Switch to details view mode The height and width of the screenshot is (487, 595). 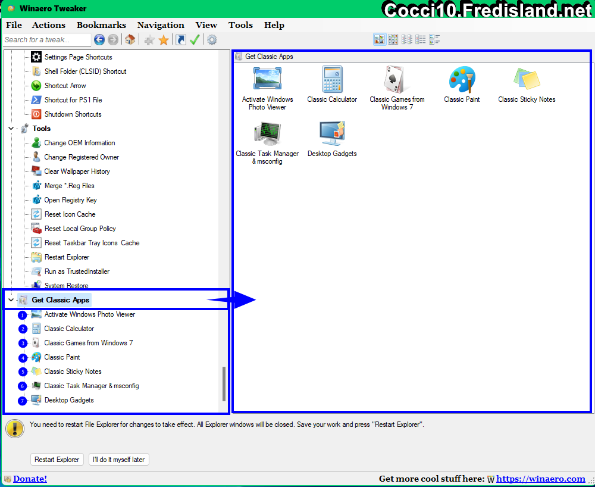[x=434, y=39]
